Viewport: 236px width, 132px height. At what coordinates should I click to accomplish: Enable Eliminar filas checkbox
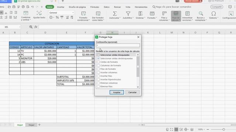98,87
